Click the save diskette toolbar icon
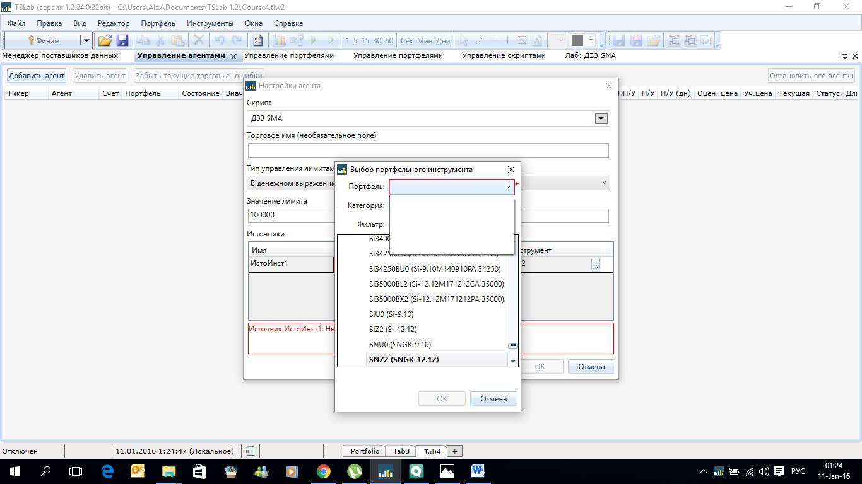The image size is (862, 484). click(122, 40)
